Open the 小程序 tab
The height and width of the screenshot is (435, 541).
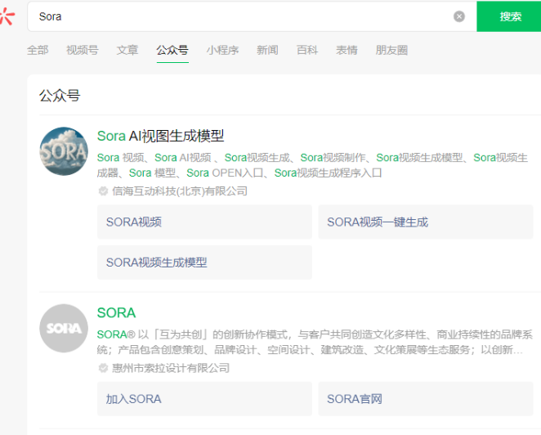[222, 51]
